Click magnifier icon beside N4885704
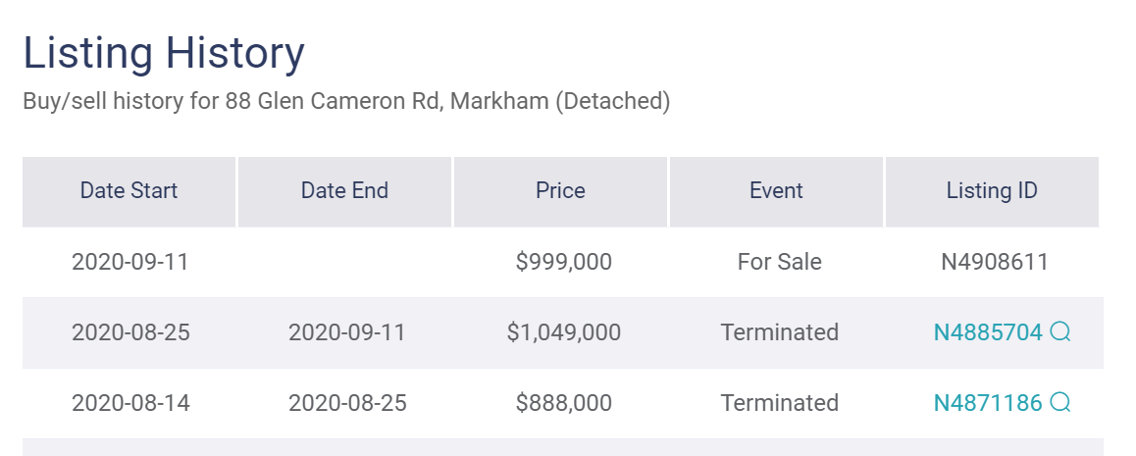Screen dimensions: 1136x456 pyautogui.click(x=1059, y=332)
